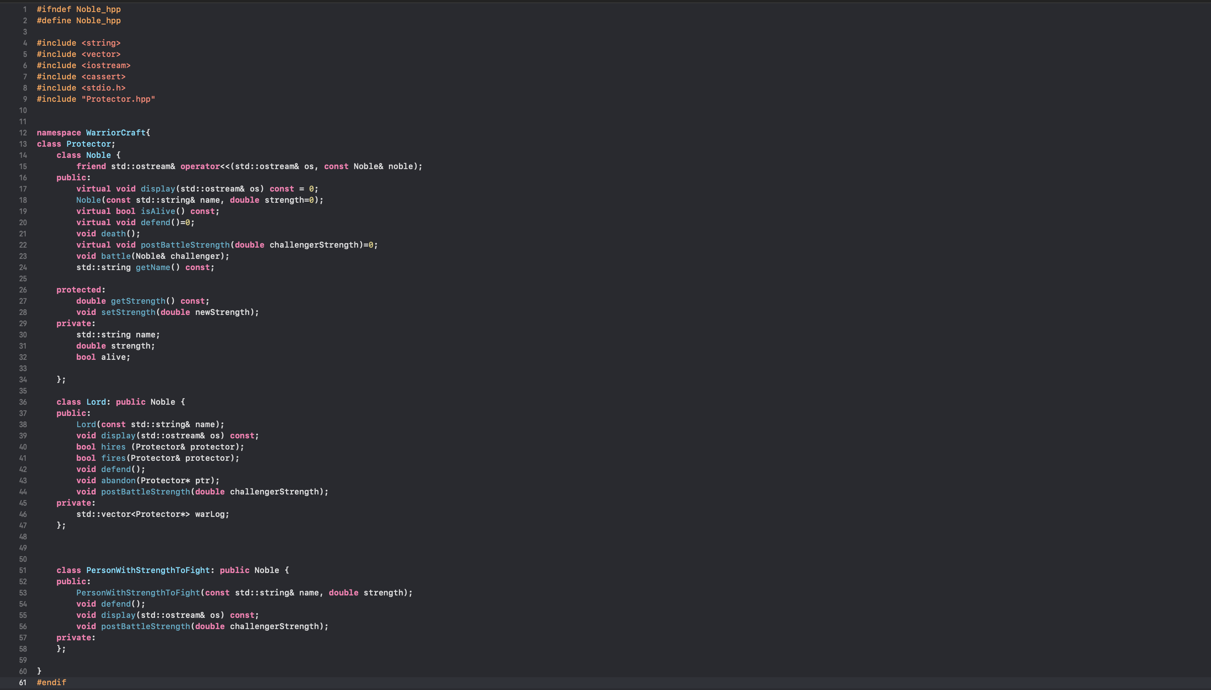
Task: Click the hires method name
Action: [113, 447]
